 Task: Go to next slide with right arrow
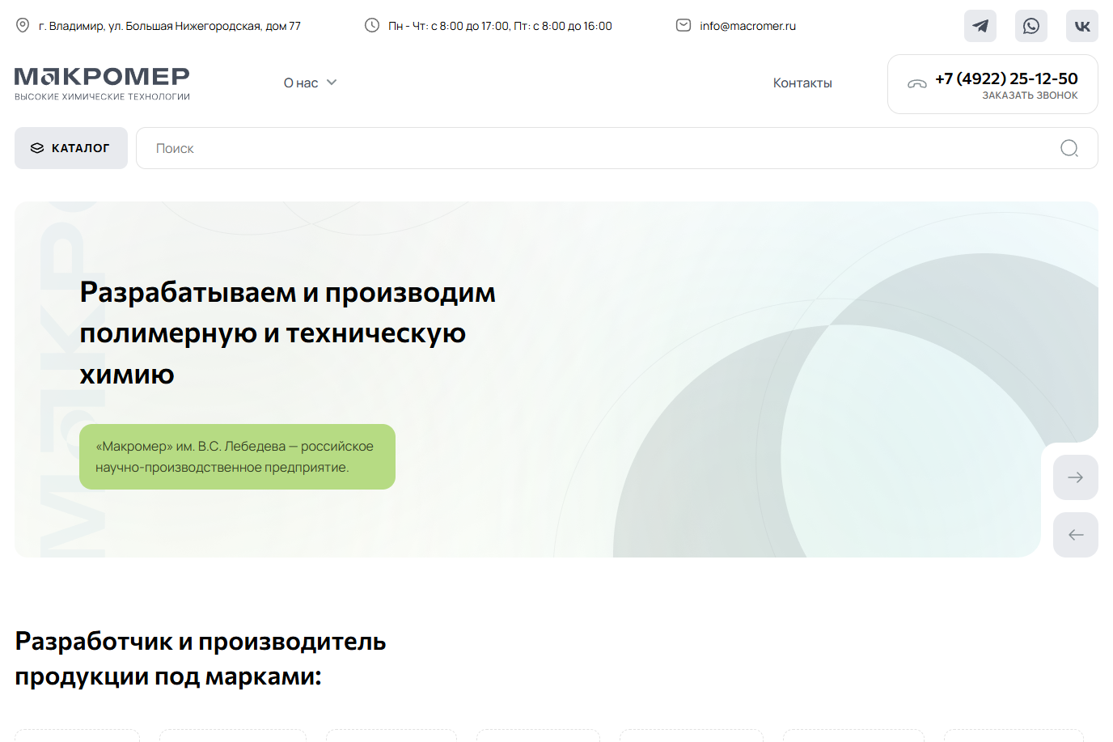(x=1076, y=477)
